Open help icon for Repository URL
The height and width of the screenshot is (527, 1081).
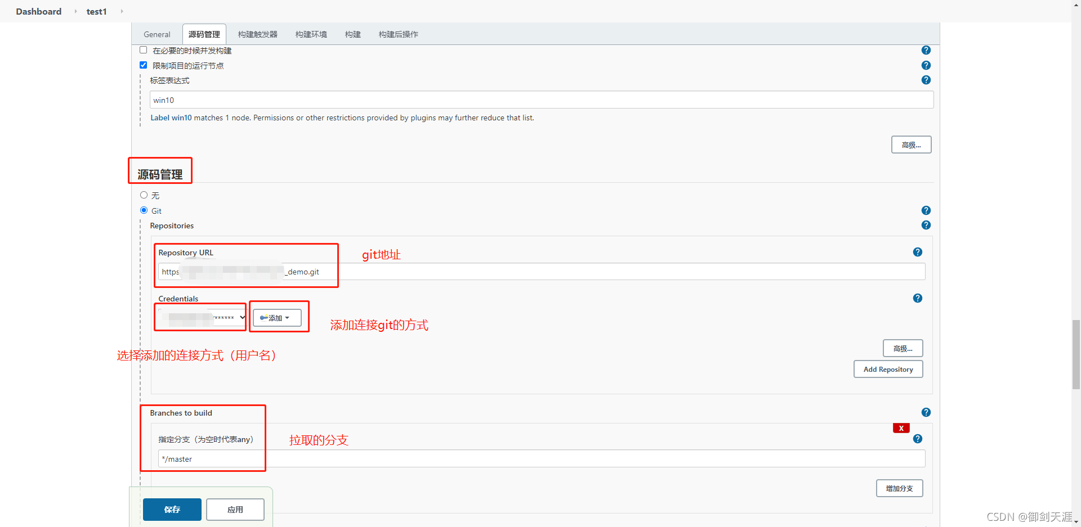pyautogui.click(x=917, y=252)
